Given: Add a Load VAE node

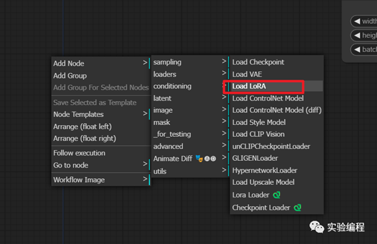Looking at the screenshot, I should coord(277,74).
